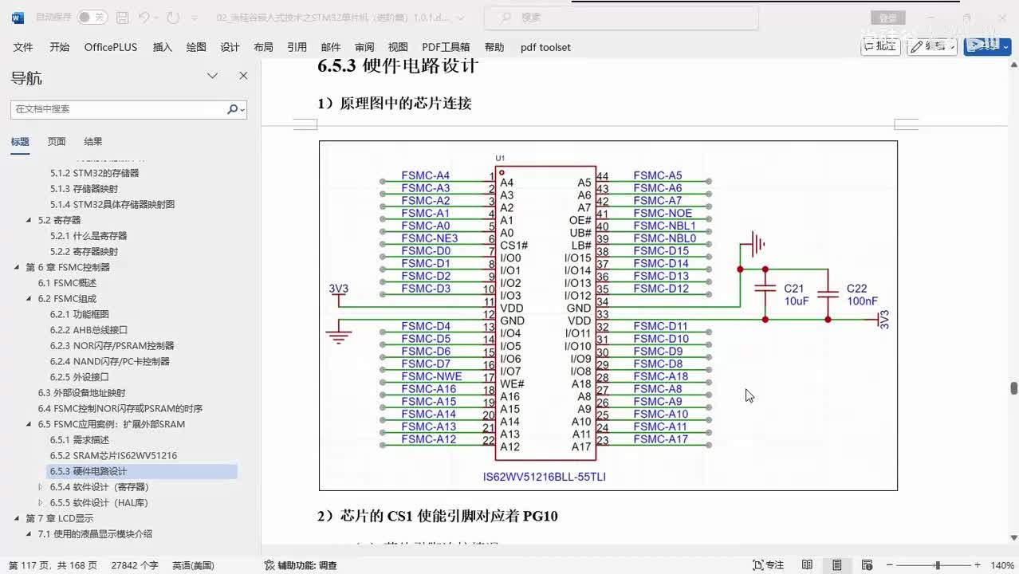Image resolution: width=1019 pixels, height=574 pixels.
Task: Click in the title bar search box
Action: click(x=620, y=17)
